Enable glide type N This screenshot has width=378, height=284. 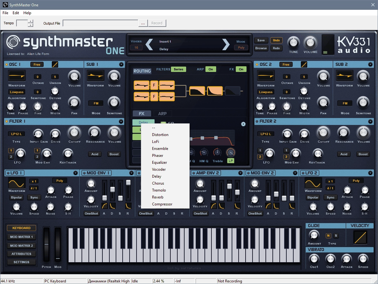click(328, 236)
